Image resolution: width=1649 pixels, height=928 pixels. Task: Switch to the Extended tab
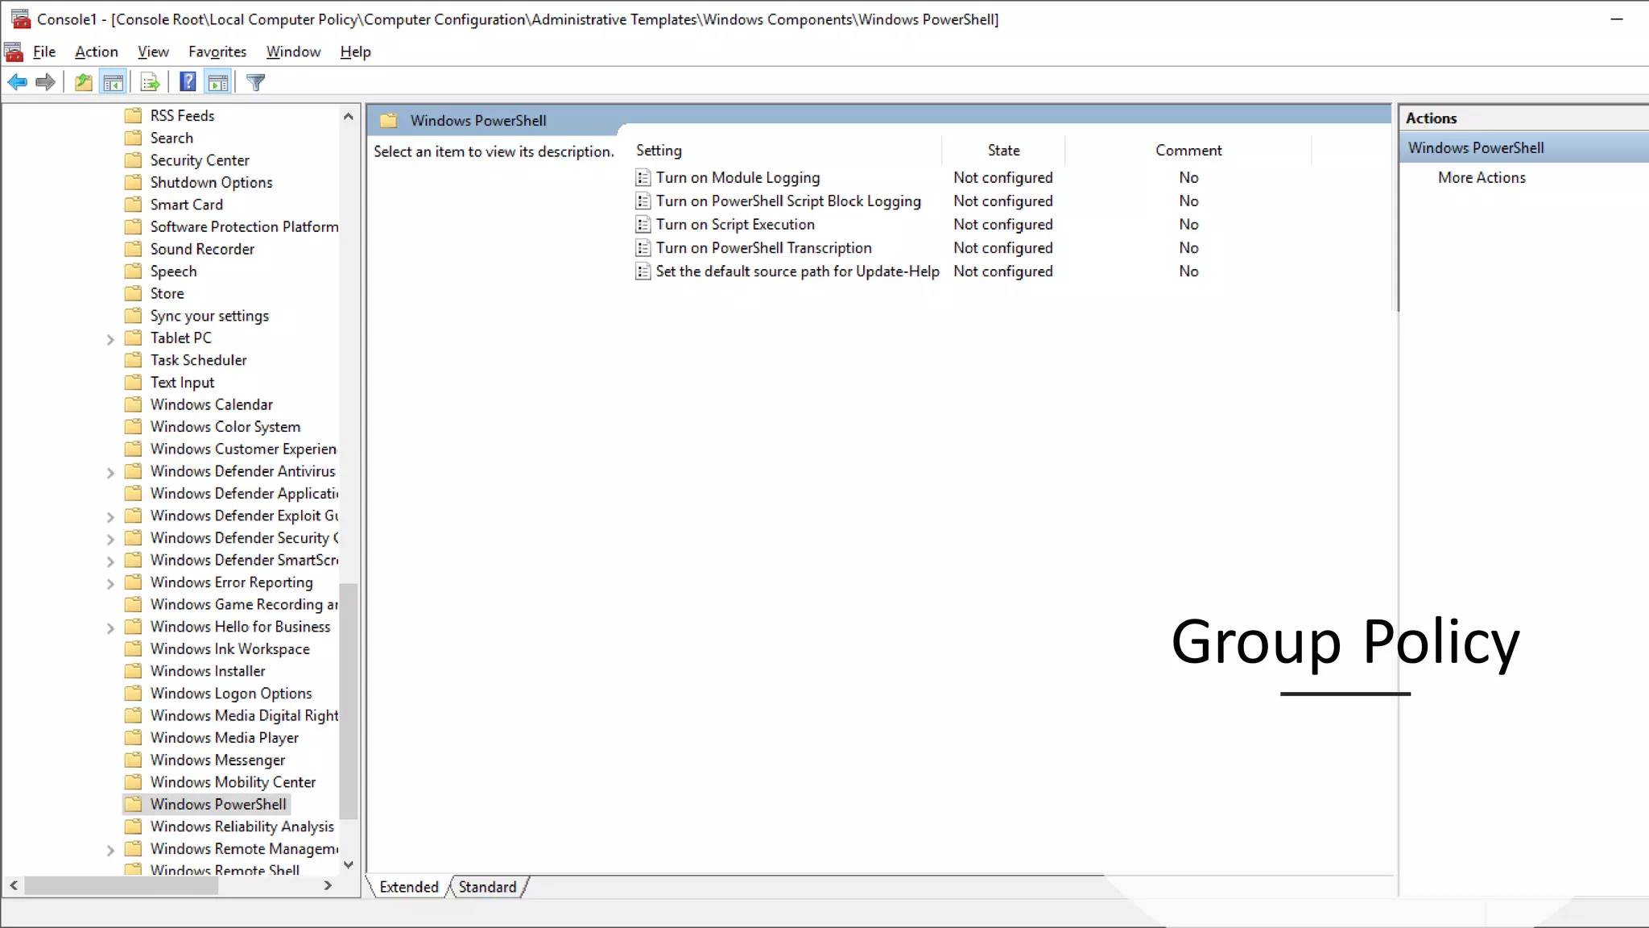tap(409, 887)
